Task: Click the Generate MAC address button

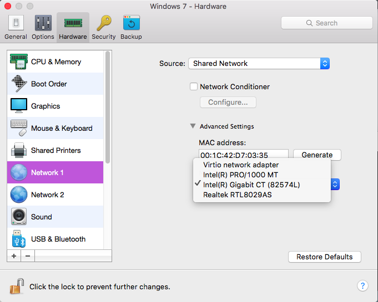Action: [317, 155]
